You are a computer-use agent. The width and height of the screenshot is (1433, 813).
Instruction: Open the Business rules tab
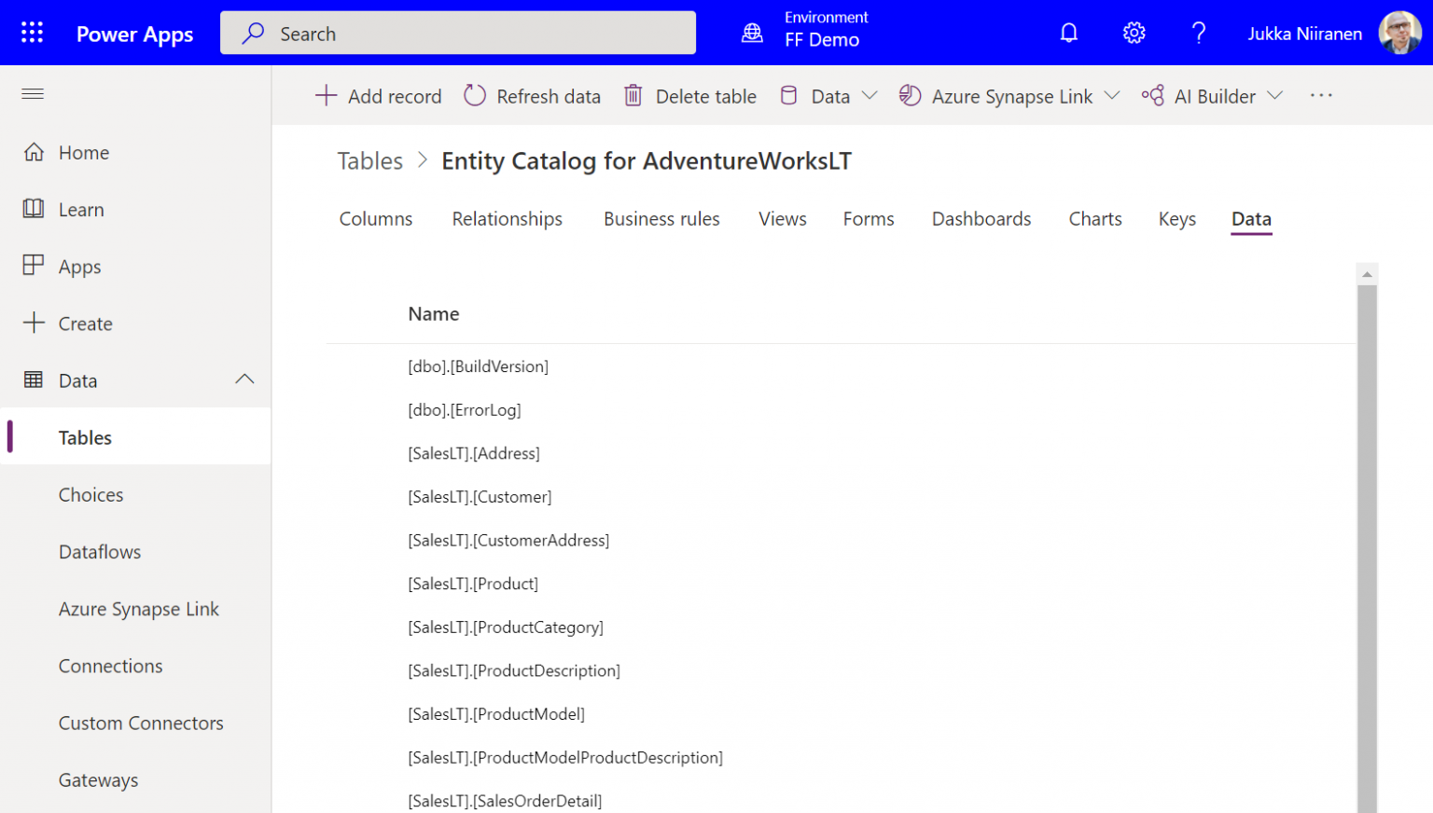click(661, 219)
